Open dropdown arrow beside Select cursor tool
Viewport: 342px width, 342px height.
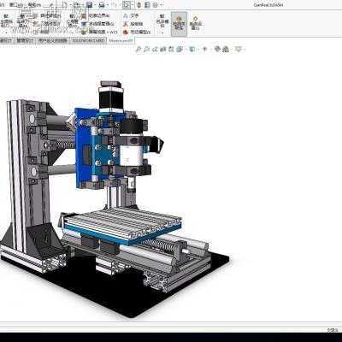pyautogui.click(x=133, y=5)
